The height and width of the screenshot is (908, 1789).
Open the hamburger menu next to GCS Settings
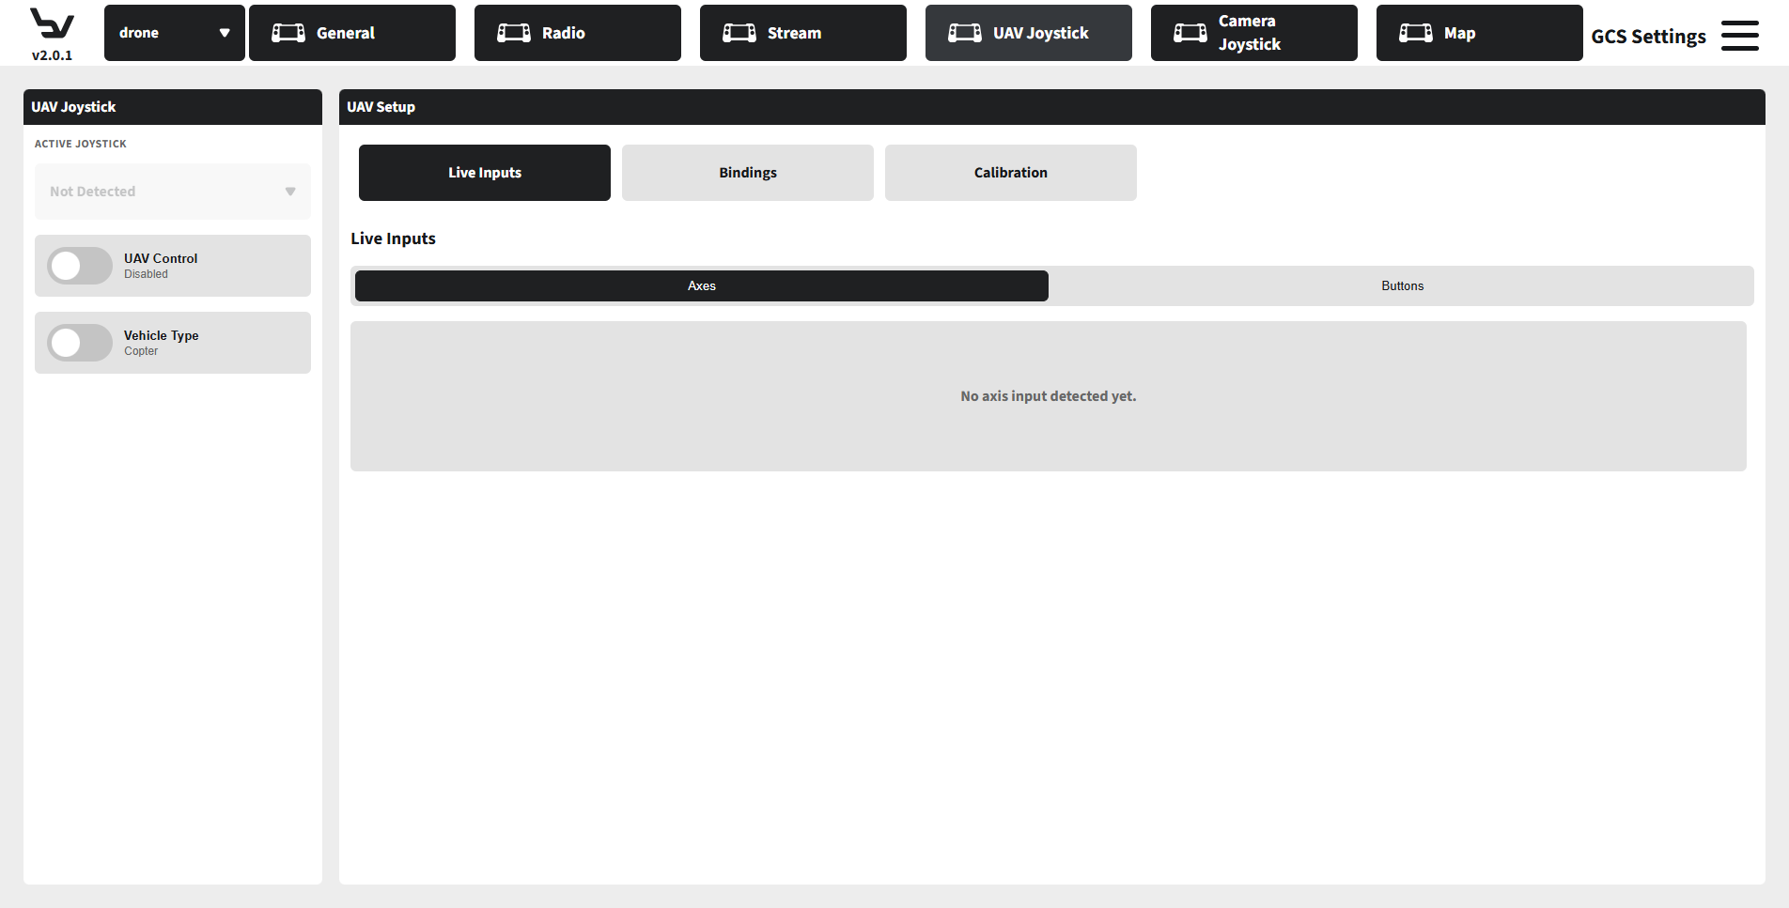pos(1740,35)
